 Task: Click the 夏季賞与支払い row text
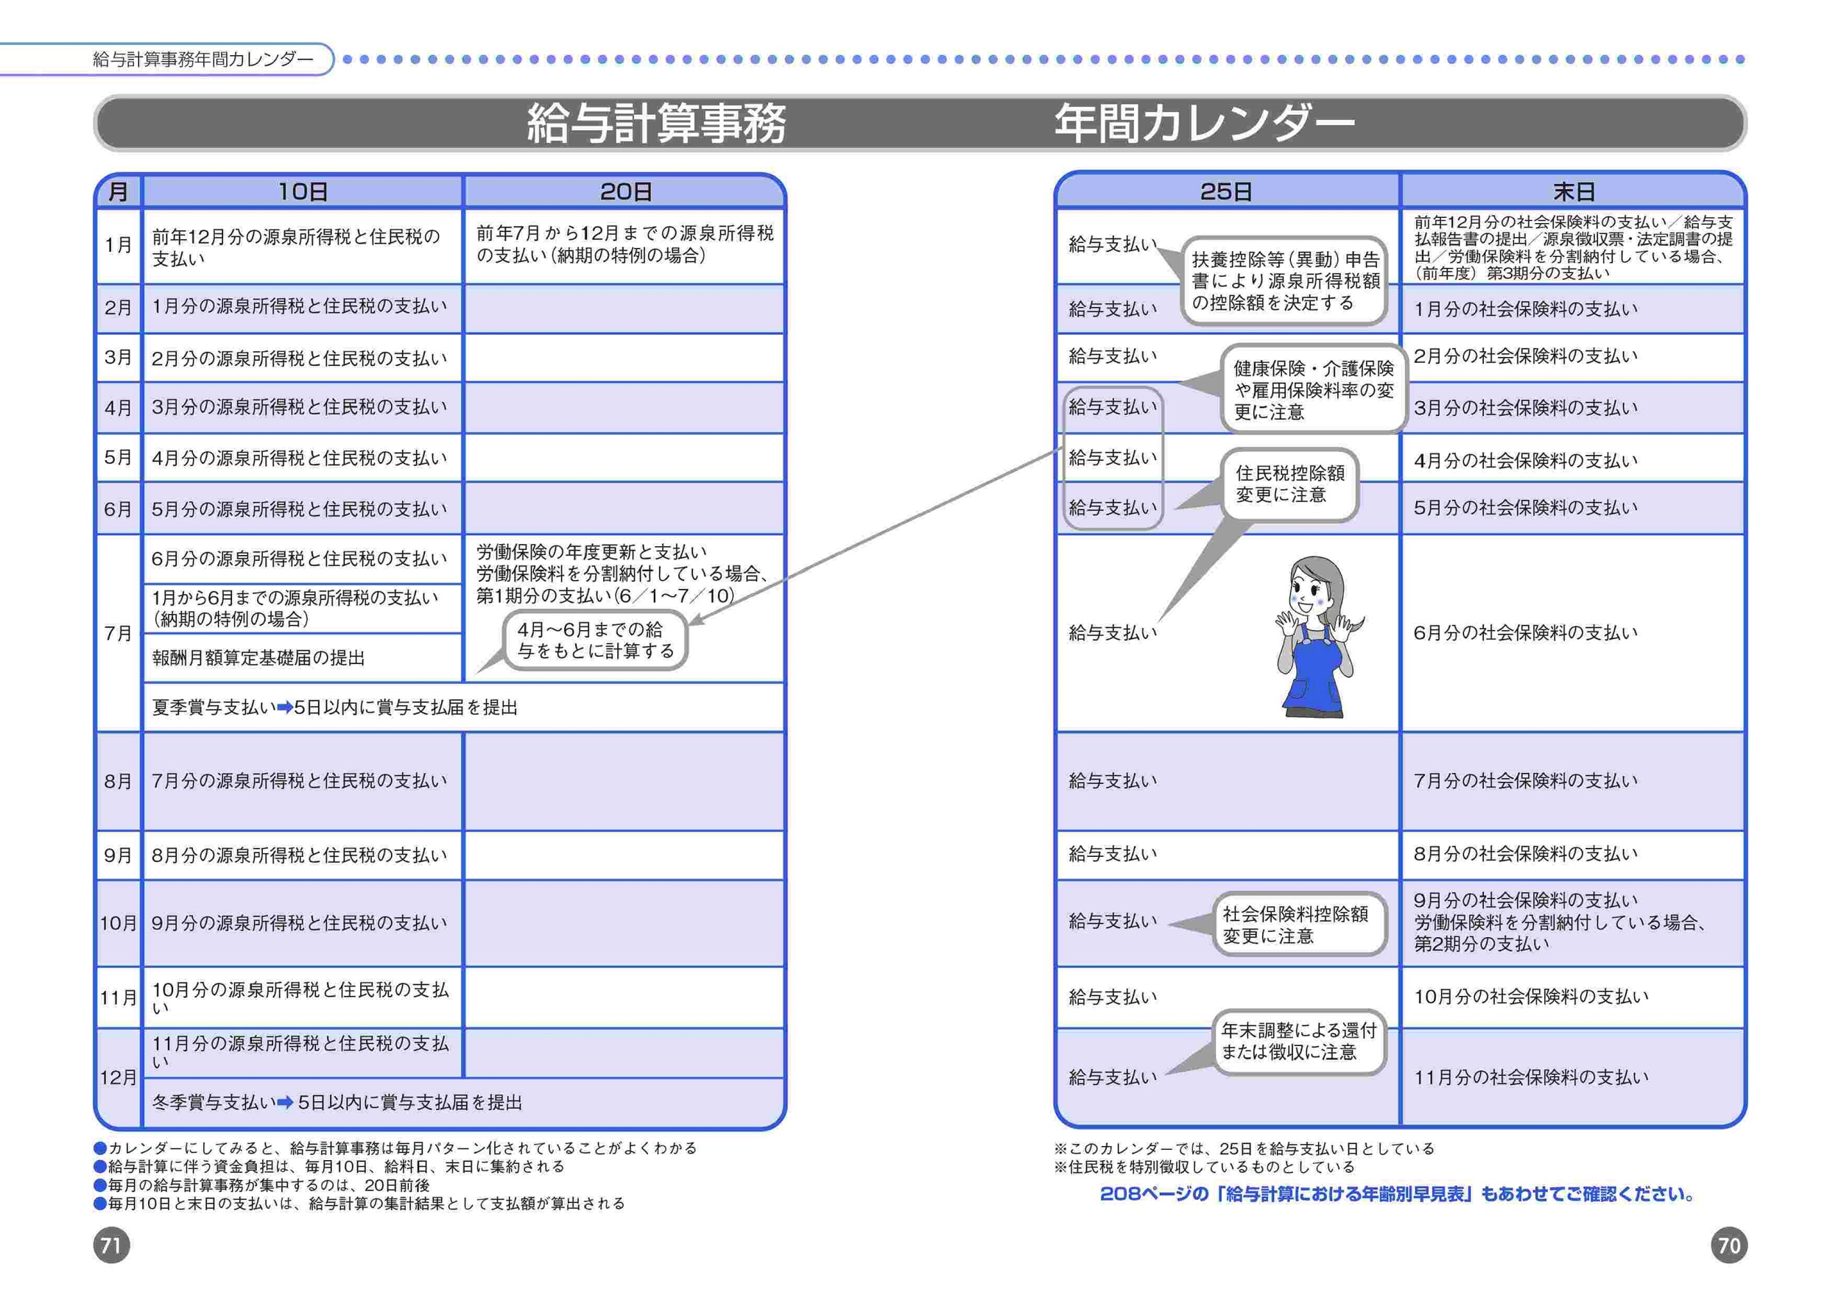[x=334, y=707]
